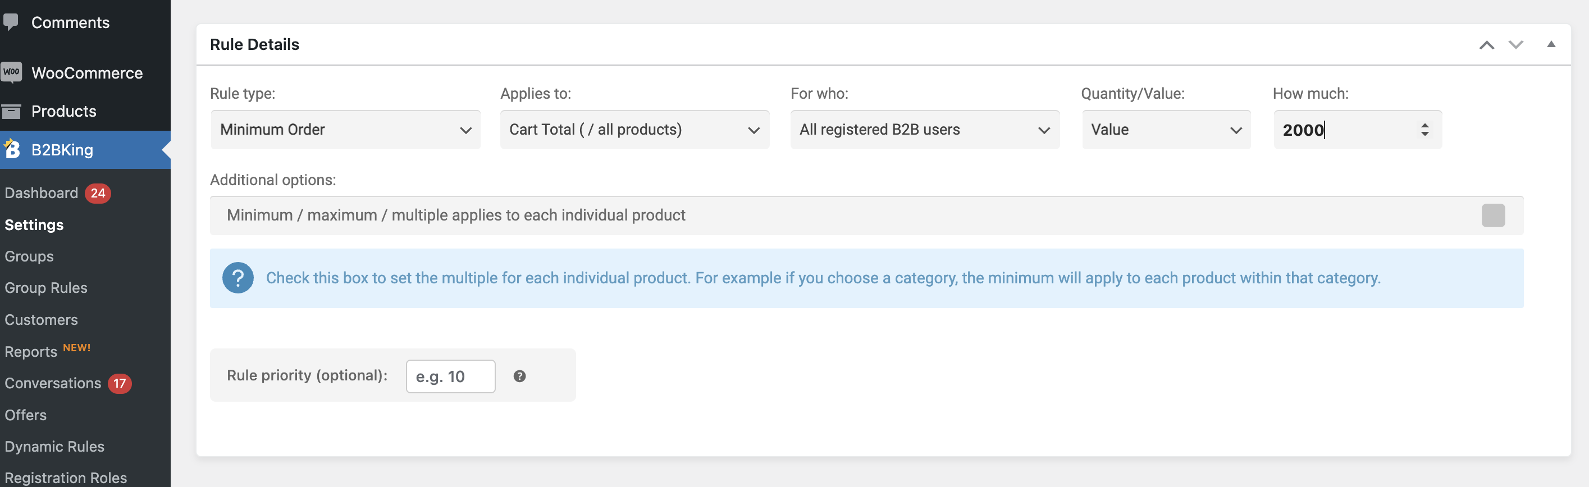Open the Quantity/Value dropdown
The image size is (1589, 487).
tap(1166, 130)
